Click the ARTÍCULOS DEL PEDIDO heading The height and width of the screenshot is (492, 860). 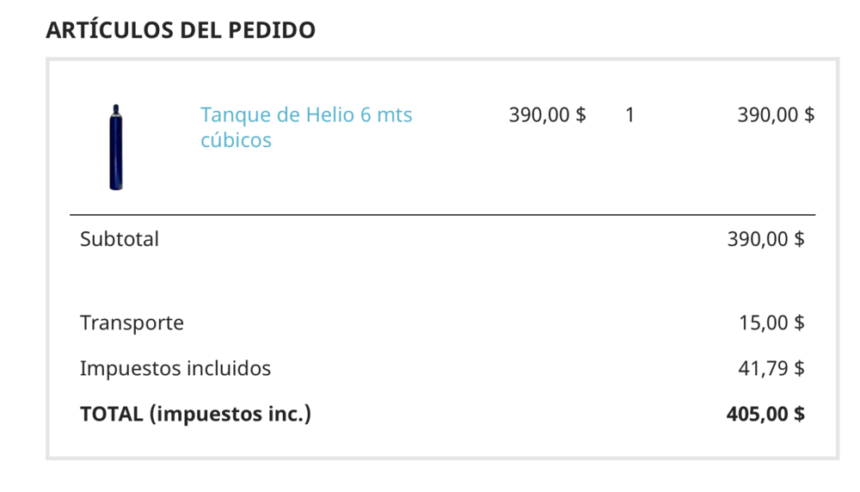coord(181,29)
